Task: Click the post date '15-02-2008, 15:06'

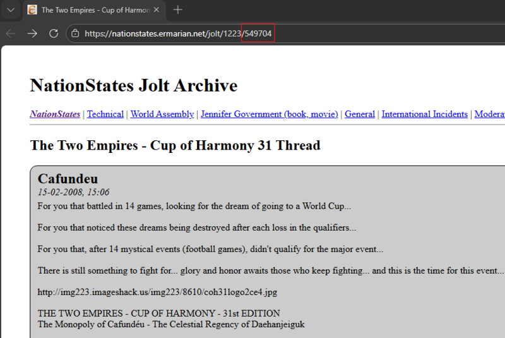Action: pyautogui.click(x=73, y=192)
